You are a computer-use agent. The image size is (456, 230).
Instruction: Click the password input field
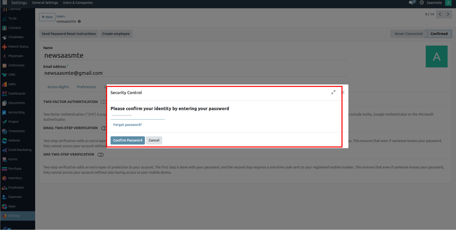(x=137, y=116)
